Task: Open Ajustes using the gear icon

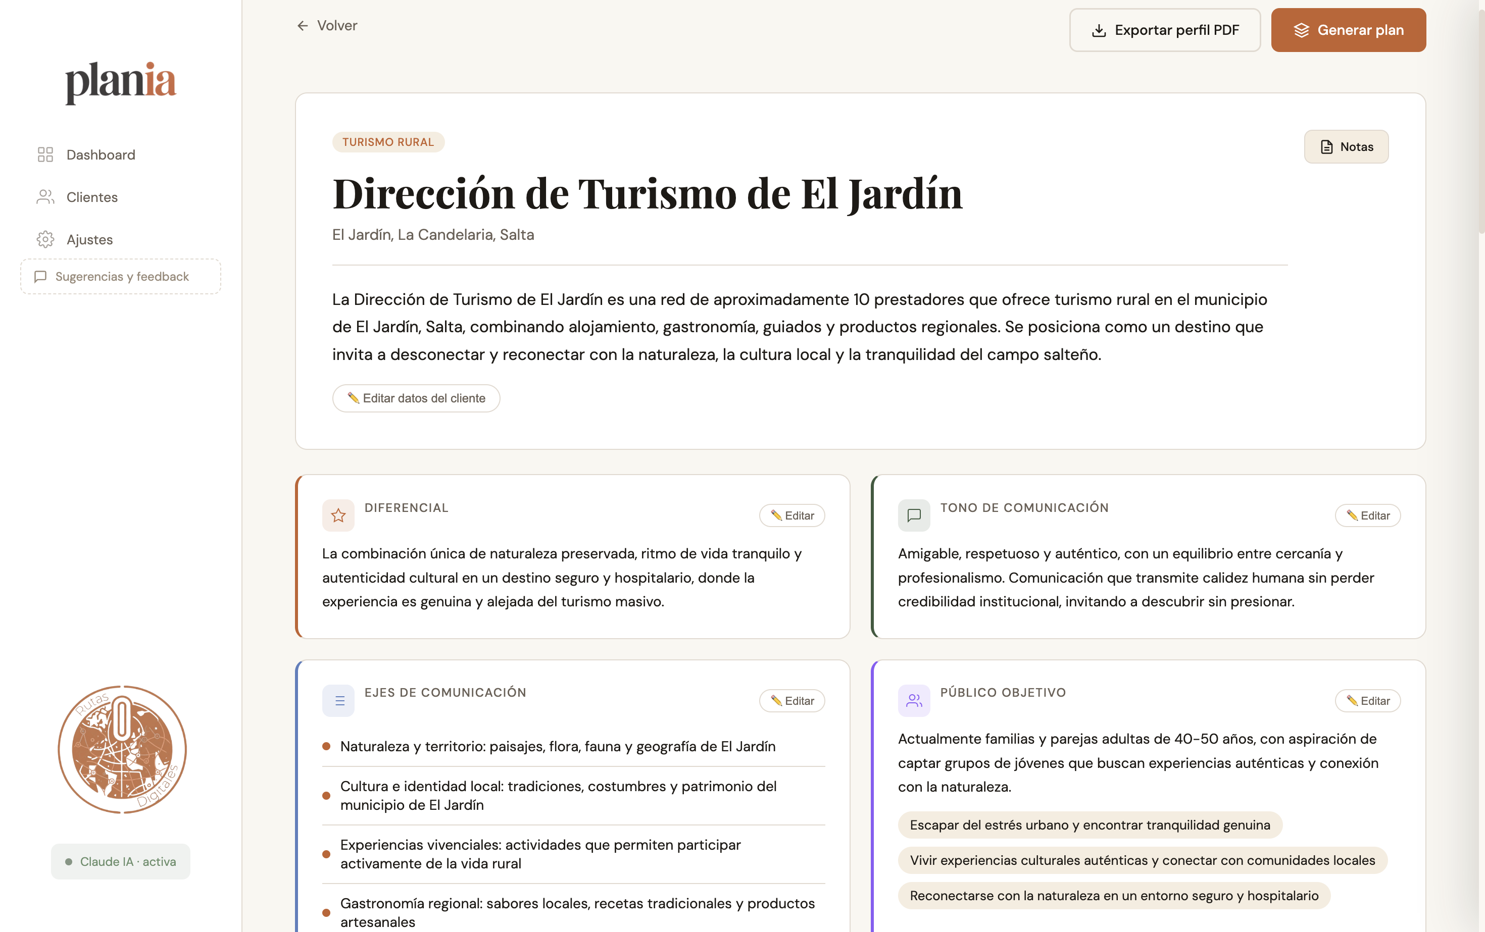Action: coord(45,239)
